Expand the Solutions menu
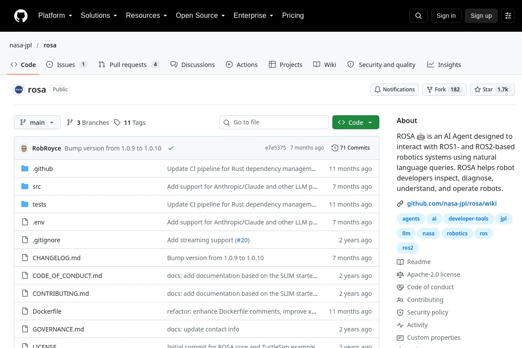Image resolution: width=522 pixels, height=348 pixels. tap(99, 16)
